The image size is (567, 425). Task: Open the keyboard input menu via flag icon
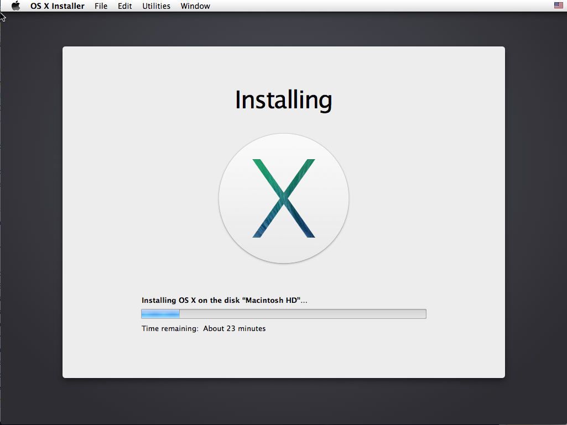[558, 6]
